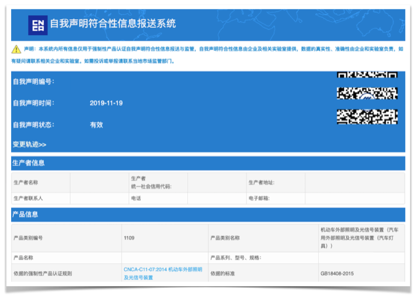Click the CNCA logo icon in header
Image resolution: width=416 pixels, height=296 pixels.
tap(38, 25)
